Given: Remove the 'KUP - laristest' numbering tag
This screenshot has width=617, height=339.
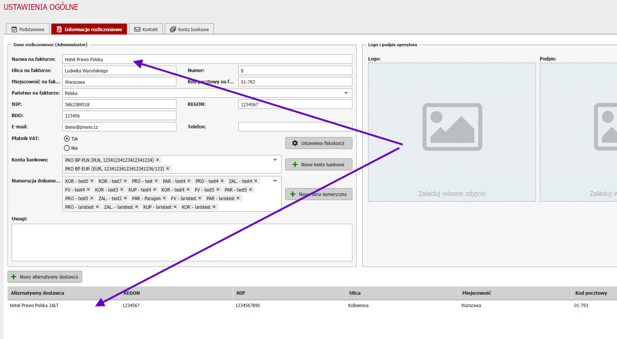Looking at the screenshot, I should (x=175, y=207).
